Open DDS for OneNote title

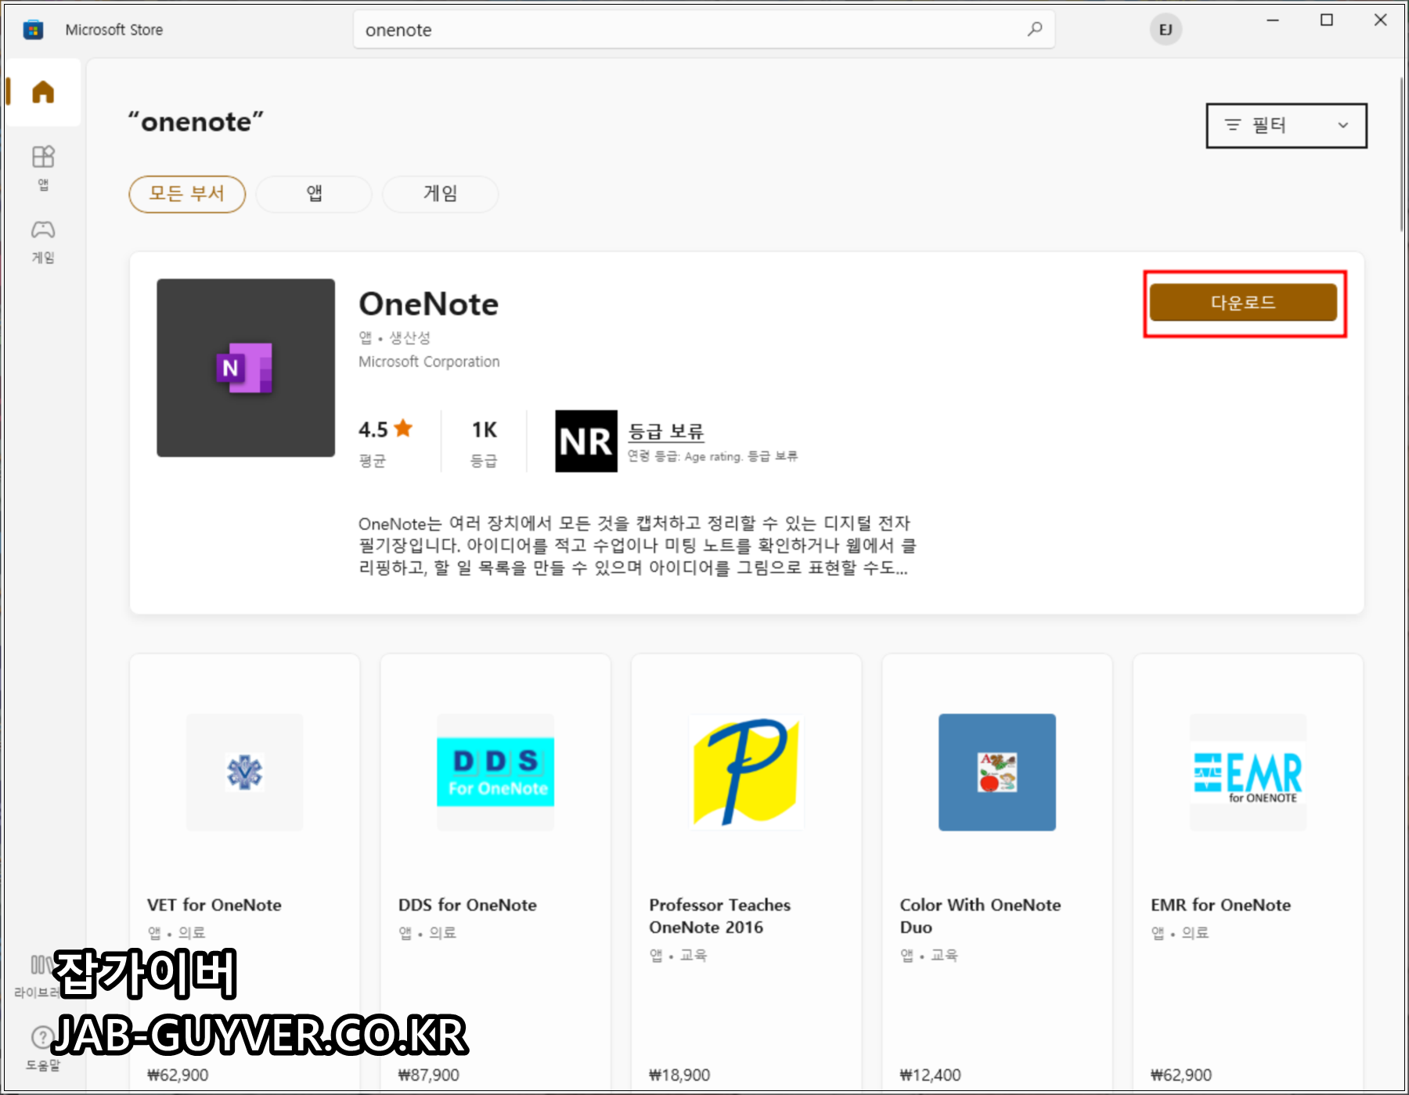coord(467,906)
